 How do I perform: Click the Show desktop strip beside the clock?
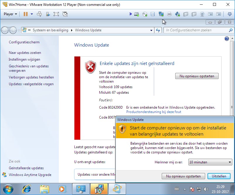tap(233, 189)
